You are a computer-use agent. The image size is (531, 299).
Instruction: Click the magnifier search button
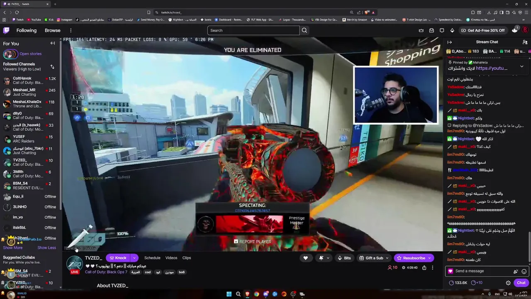[x=304, y=30]
